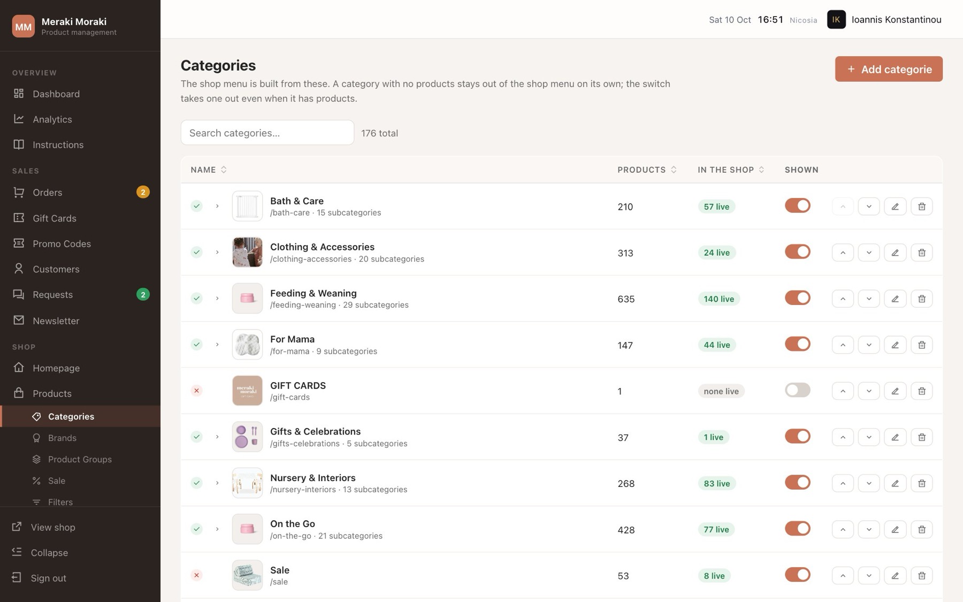
Task: Expand the For Mama row
Action: pyautogui.click(x=217, y=345)
